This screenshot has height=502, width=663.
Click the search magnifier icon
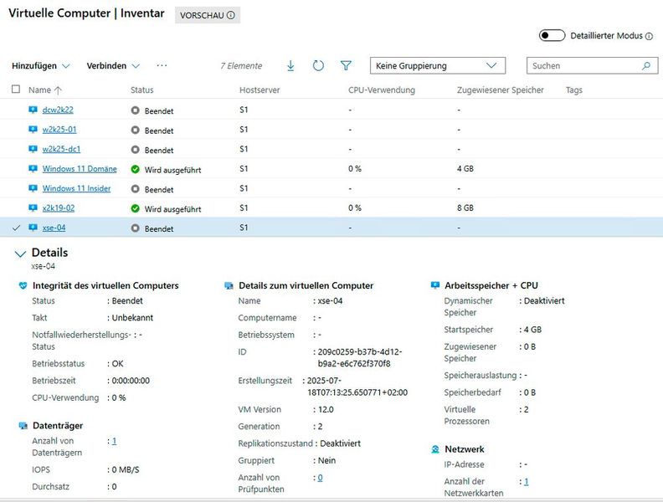(x=646, y=66)
